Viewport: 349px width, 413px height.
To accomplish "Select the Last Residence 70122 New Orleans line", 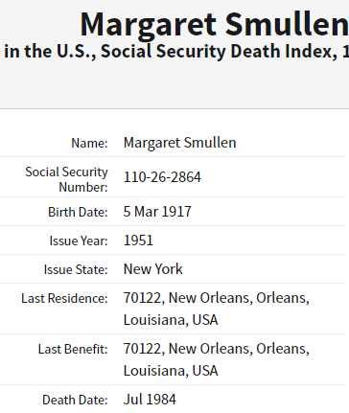I will point(217,298).
